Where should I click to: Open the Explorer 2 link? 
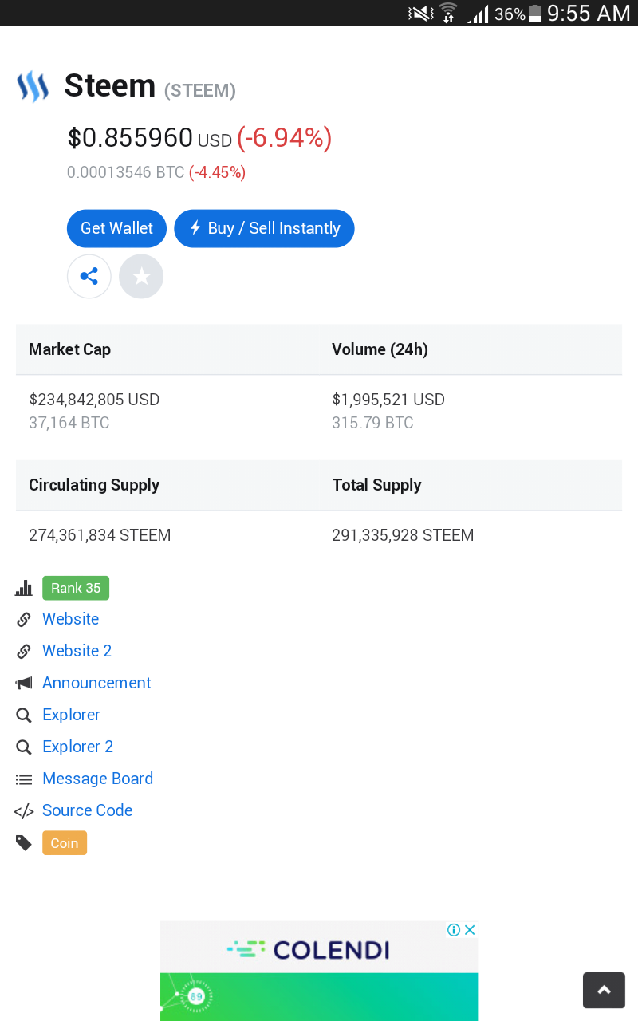click(x=77, y=747)
